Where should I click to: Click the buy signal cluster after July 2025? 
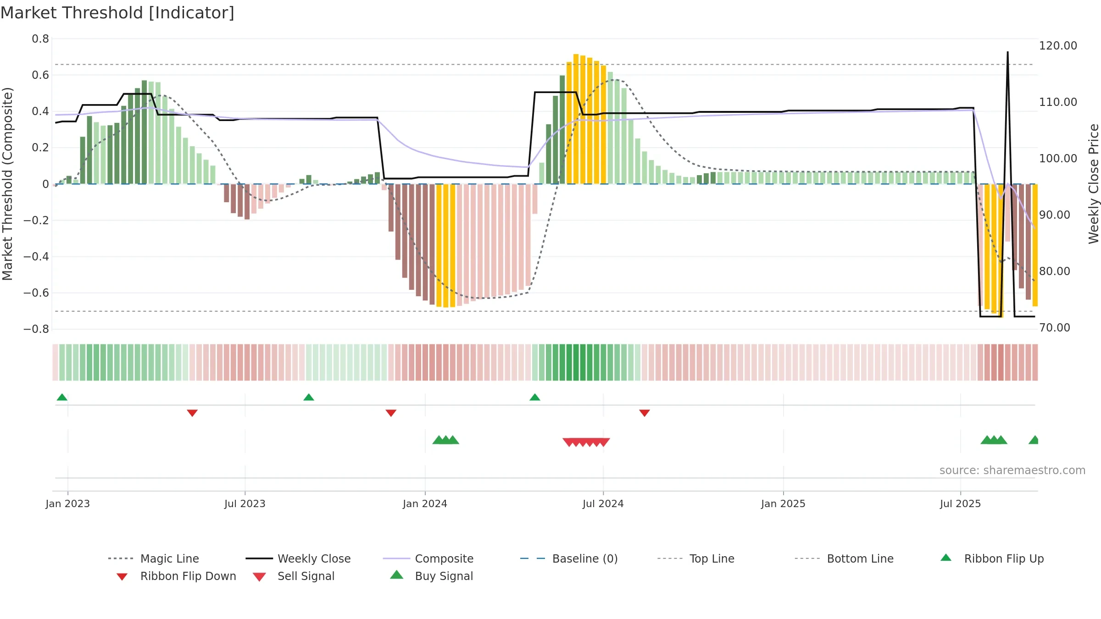tap(994, 440)
